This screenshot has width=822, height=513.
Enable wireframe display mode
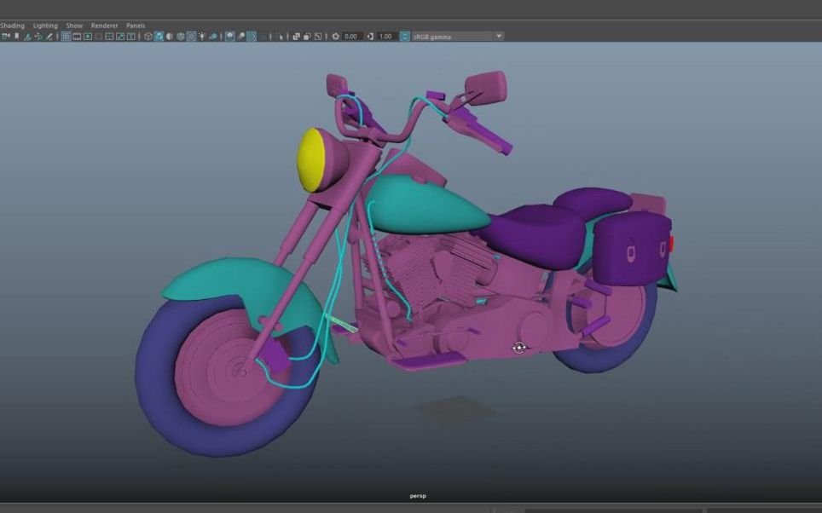coord(148,37)
